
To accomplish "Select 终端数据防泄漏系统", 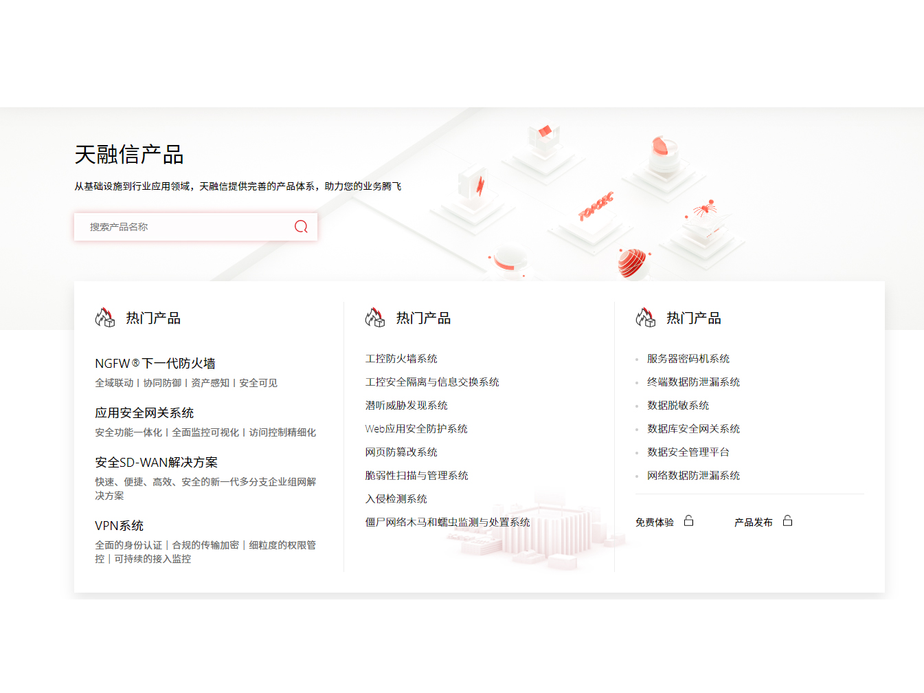I will point(693,382).
